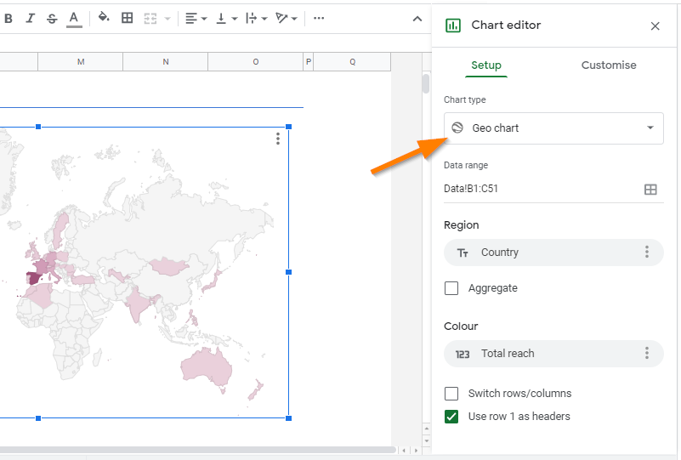Tick the Switch rows/columns checkbox
The height and width of the screenshot is (460, 681).
[451, 394]
